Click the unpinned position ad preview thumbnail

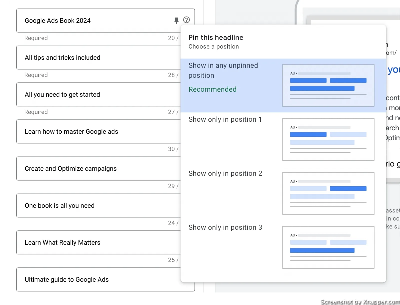[x=328, y=85]
